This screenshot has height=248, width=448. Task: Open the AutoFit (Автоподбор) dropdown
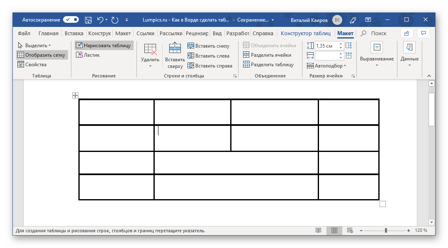(x=326, y=66)
